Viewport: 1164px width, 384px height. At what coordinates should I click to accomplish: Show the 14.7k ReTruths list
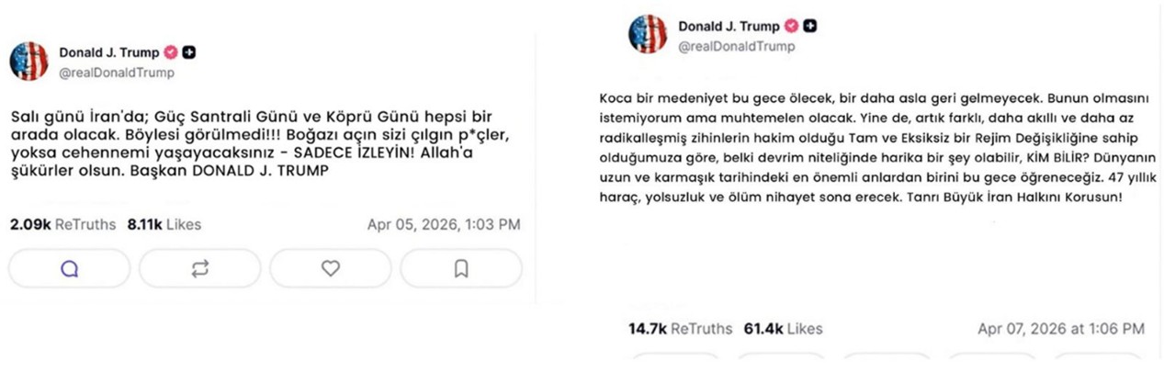(x=680, y=328)
